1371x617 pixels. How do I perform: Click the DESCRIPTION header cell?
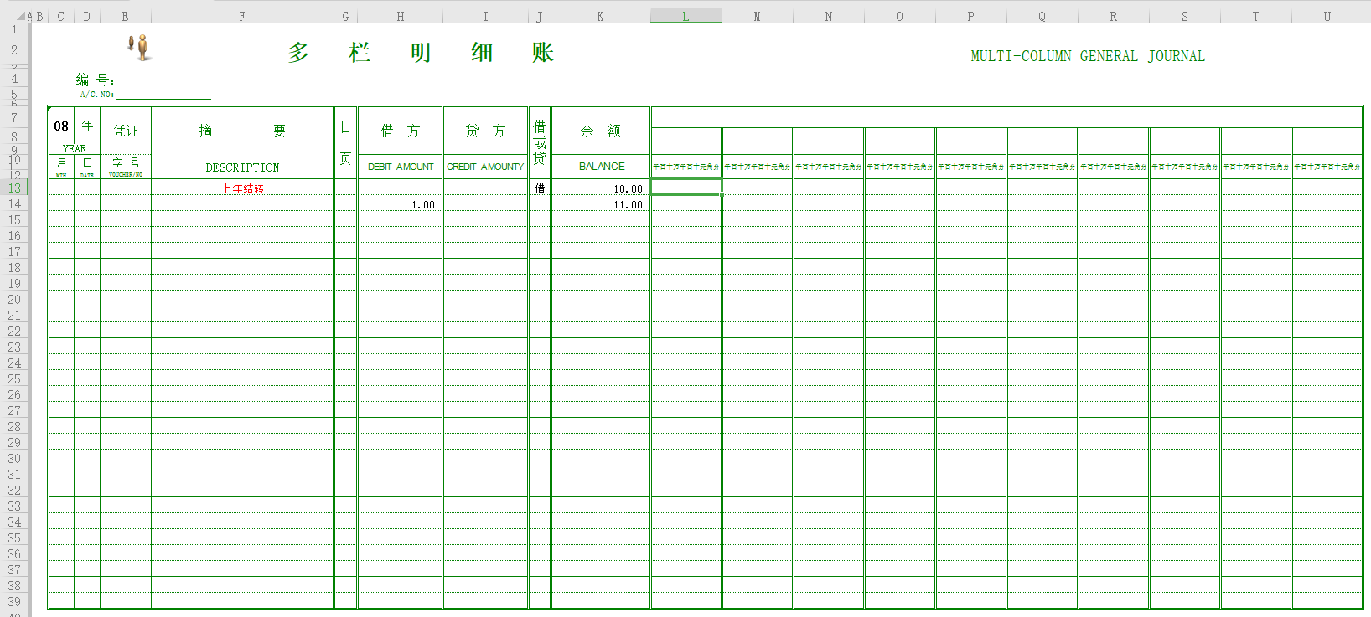tap(242, 167)
